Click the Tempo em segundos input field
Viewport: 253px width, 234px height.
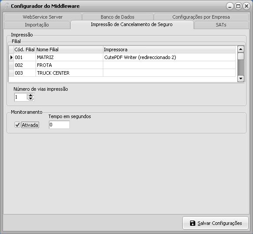(59, 125)
